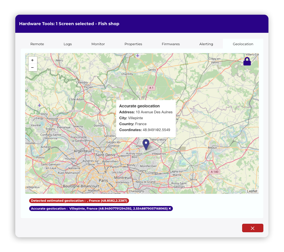Click the airplane icon near Osny
The image size is (284, 252).
39,105
